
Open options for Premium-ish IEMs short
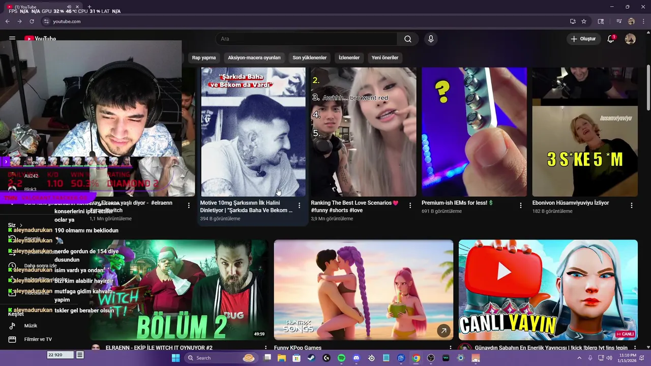[x=520, y=205]
